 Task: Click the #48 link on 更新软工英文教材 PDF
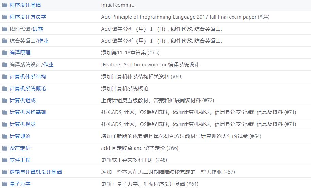coord(161,160)
